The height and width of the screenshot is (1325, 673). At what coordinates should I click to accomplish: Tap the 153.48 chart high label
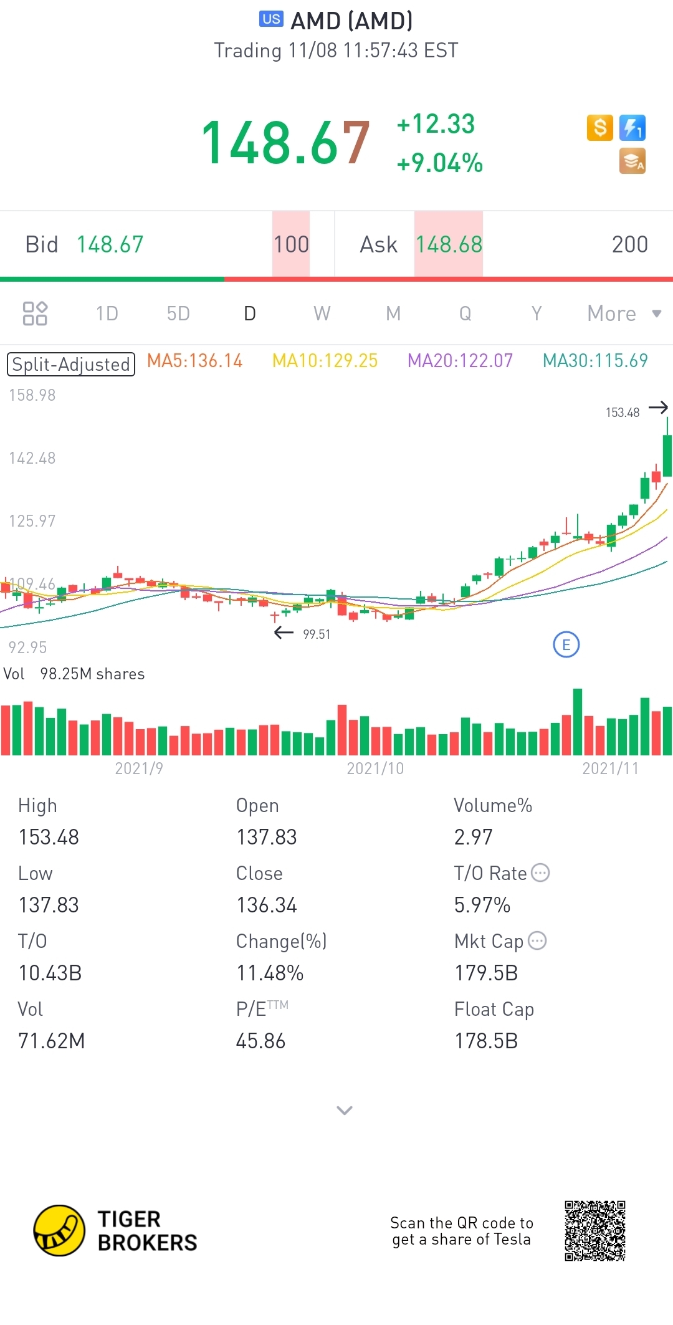point(623,413)
